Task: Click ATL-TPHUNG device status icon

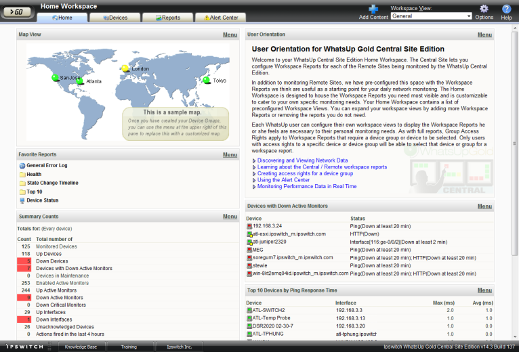Action: tap(249, 334)
